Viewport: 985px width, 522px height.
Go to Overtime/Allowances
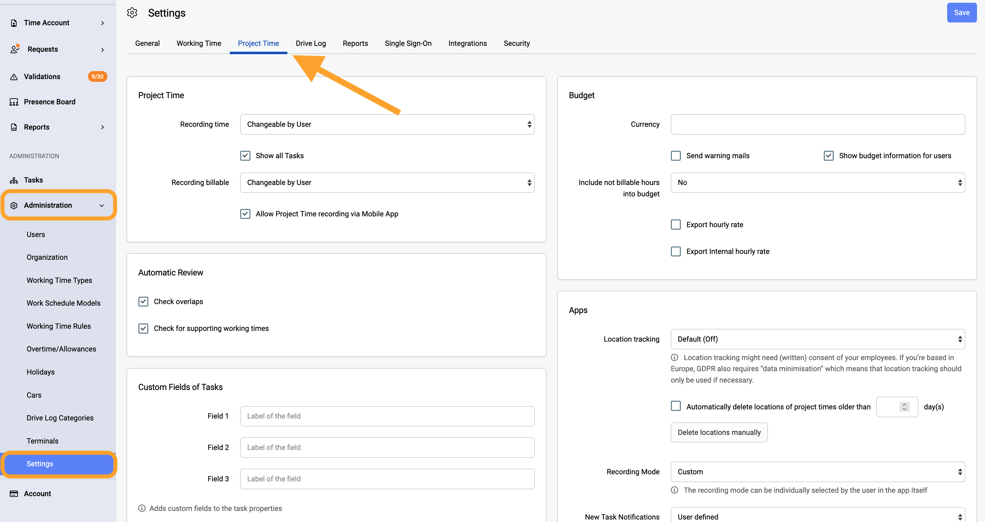(61, 349)
